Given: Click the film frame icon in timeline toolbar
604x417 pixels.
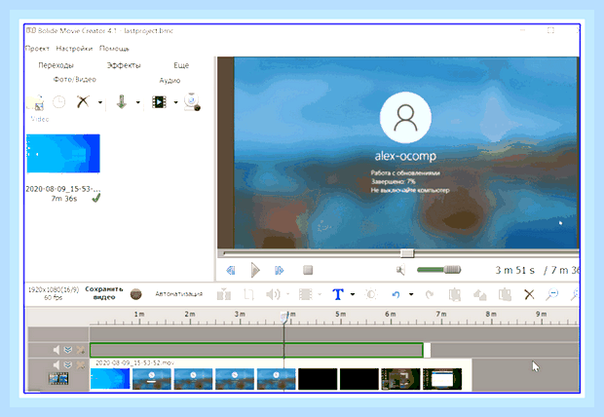Looking at the screenshot, I should click(306, 294).
